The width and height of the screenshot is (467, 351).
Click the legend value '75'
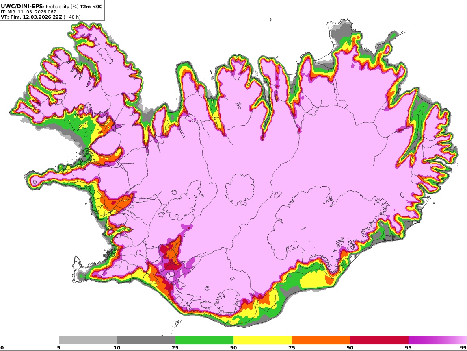tap(292, 348)
